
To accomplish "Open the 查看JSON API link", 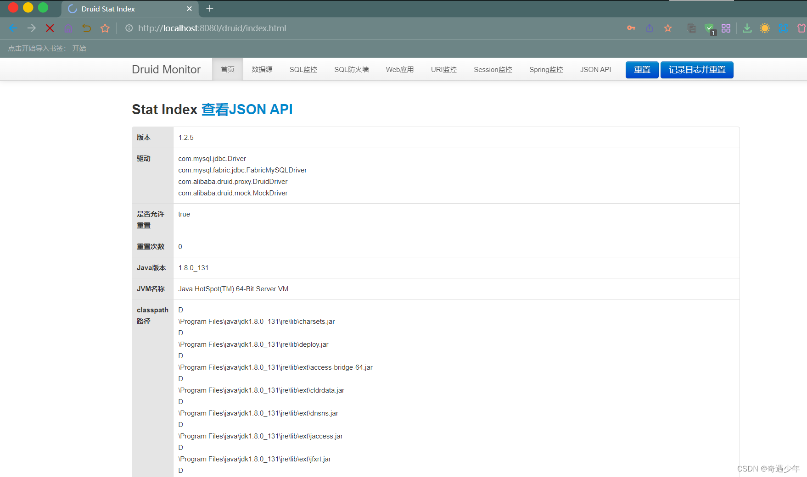I will click(x=247, y=109).
